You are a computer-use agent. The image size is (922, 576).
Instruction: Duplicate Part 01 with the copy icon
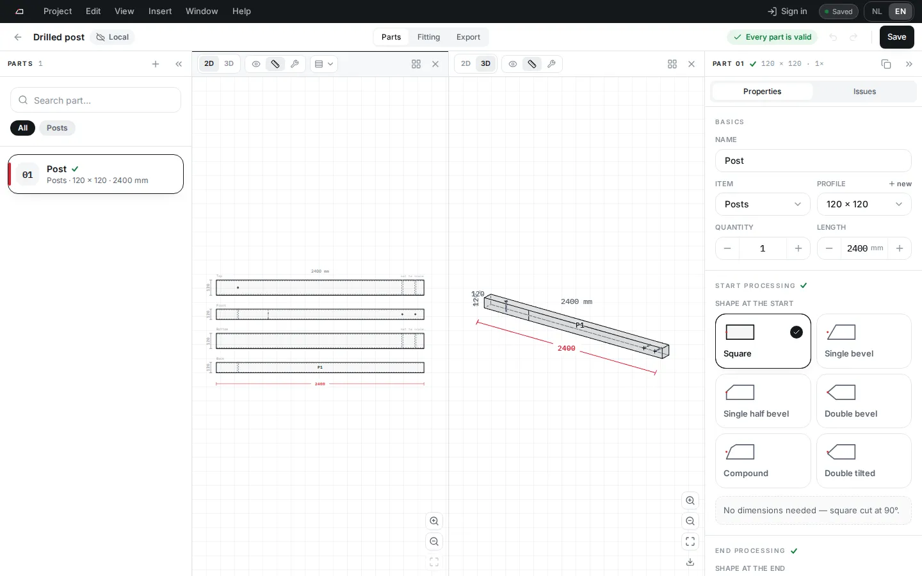click(x=886, y=64)
